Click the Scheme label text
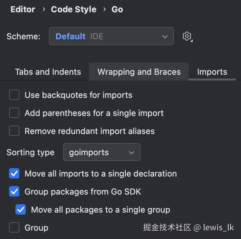The height and width of the screenshot is (239, 241). (23, 36)
